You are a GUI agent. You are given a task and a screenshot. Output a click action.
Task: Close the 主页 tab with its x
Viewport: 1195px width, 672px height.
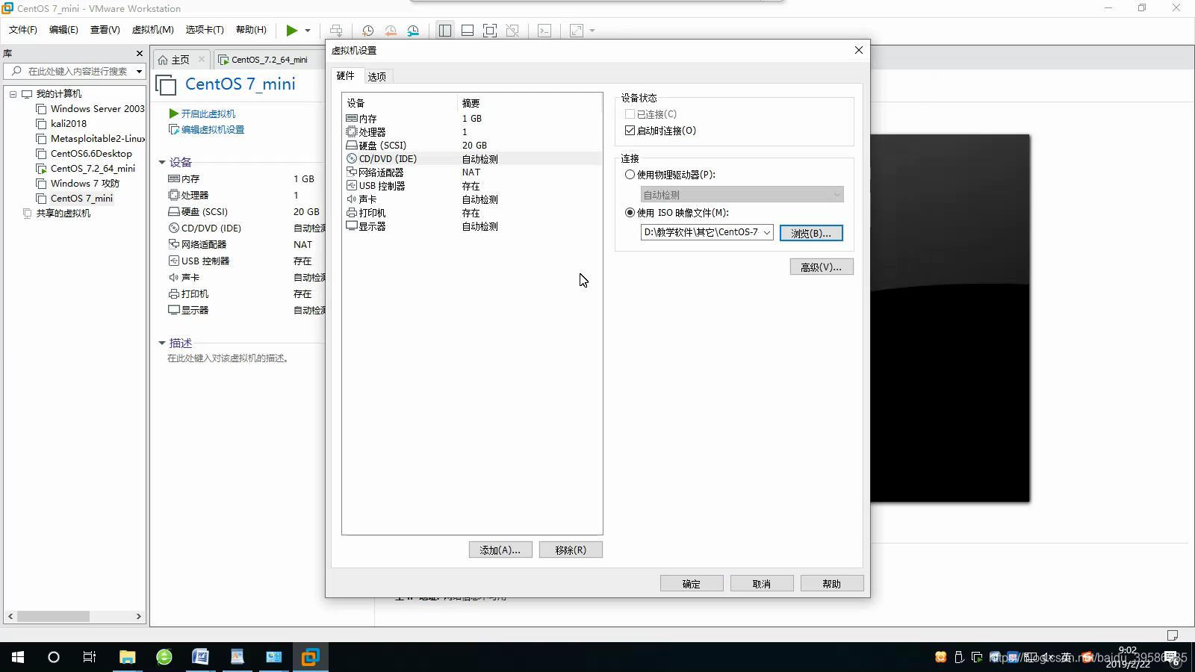click(x=201, y=59)
